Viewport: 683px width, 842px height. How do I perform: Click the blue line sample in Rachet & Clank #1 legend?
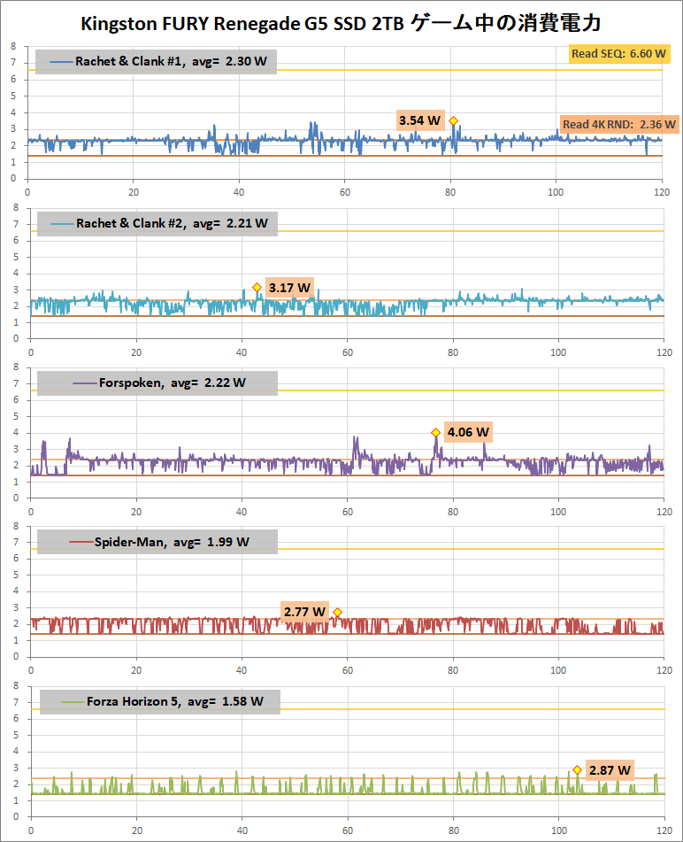pos(60,62)
